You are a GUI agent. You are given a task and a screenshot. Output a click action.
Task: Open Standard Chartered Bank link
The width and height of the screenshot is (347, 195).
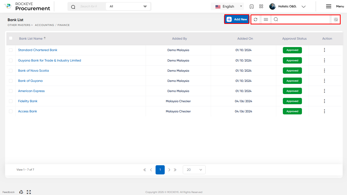(38, 50)
